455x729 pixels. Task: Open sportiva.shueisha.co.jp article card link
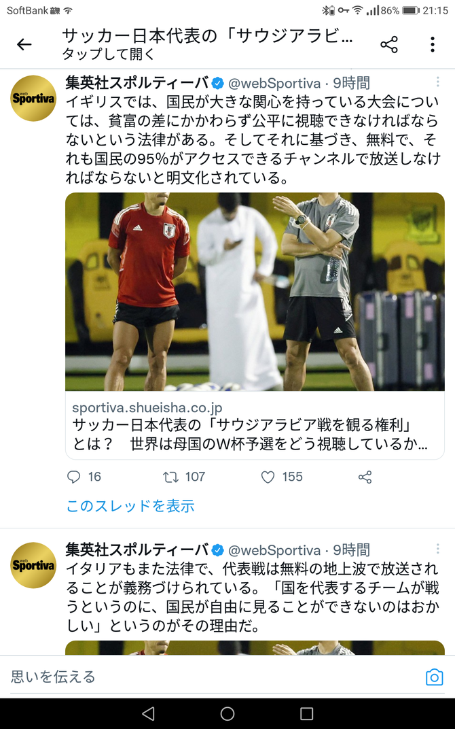[255, 426]
